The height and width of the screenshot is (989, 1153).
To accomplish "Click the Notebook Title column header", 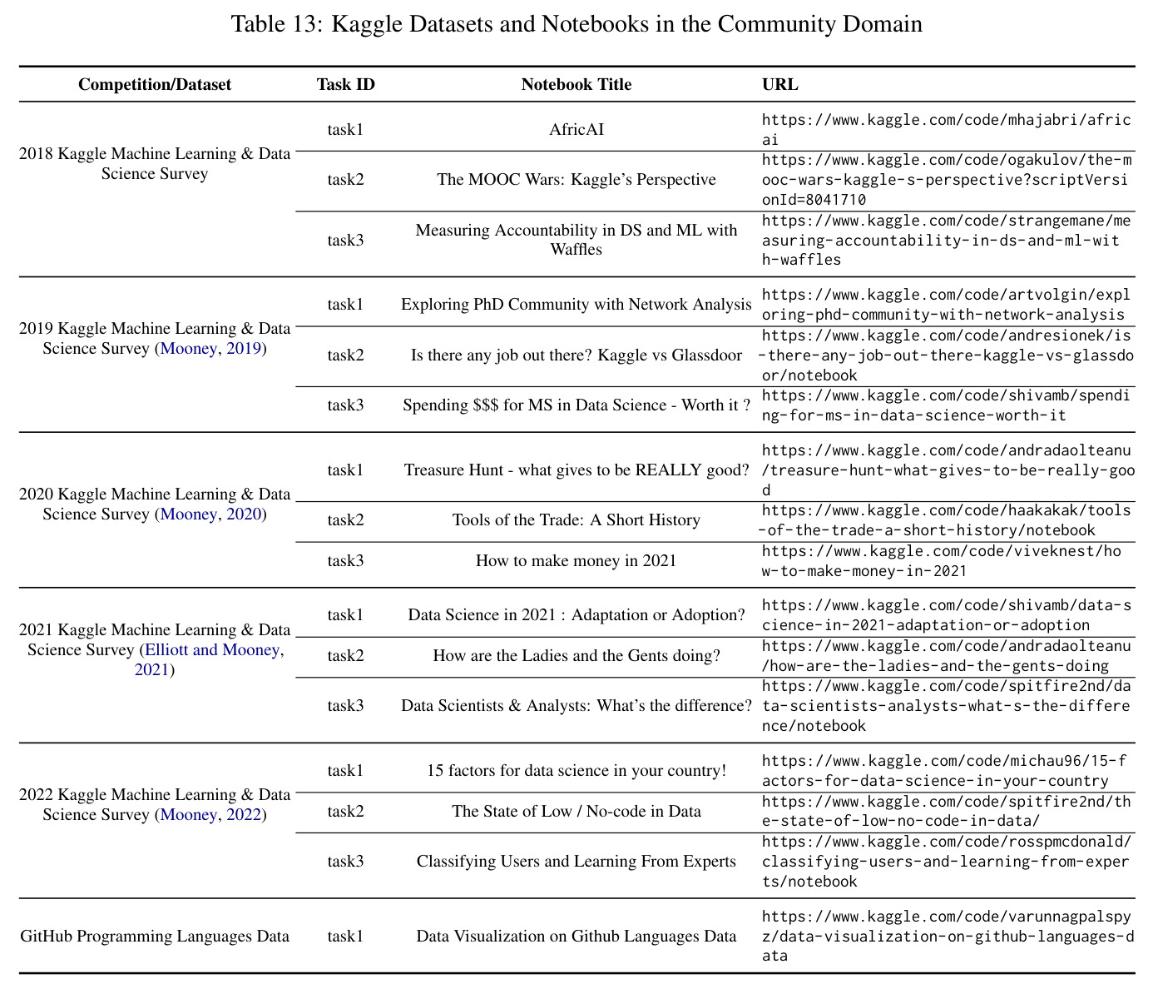I will click(576, 84).
